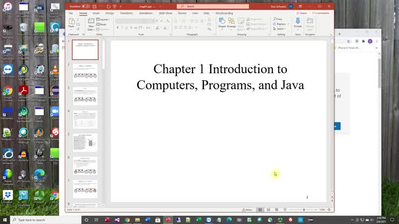
Task: Toggle the Notes pane button
Action: click(x=247, y=210)
